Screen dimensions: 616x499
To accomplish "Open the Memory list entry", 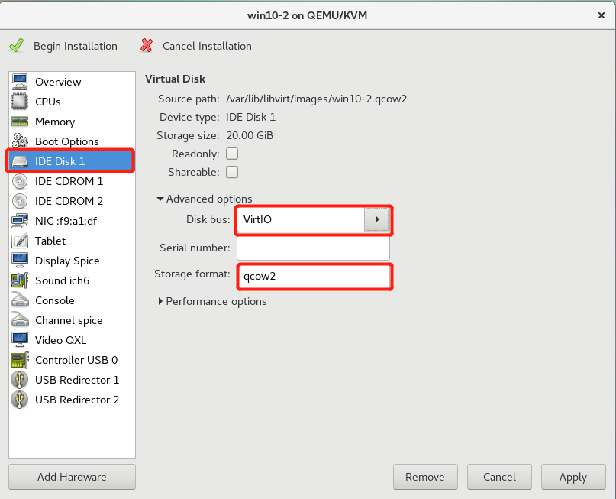I will [x=72, y=122].
